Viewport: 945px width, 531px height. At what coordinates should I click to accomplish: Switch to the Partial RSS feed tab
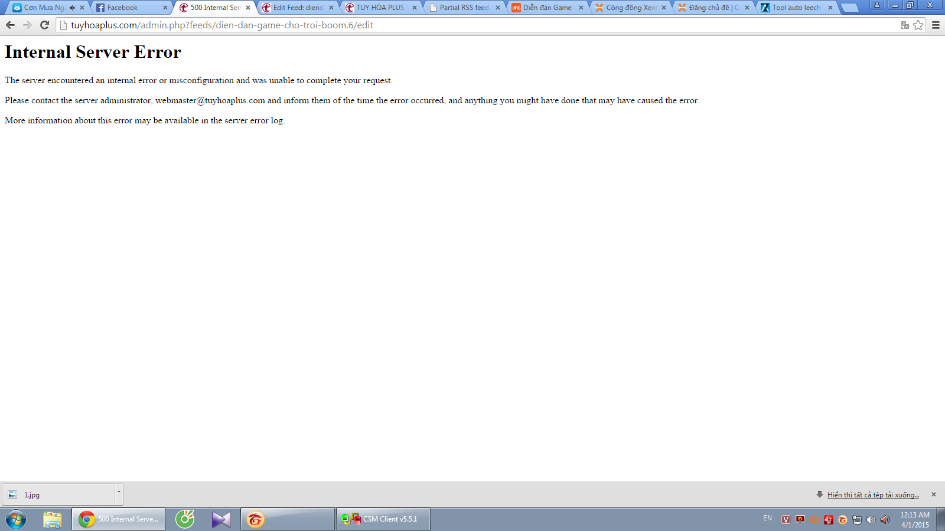pos(464,8)
